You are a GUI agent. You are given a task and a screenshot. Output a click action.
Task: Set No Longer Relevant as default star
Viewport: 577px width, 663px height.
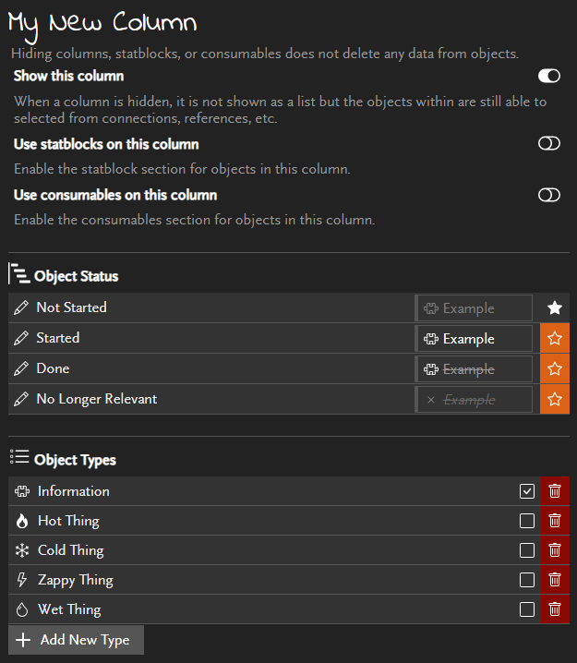click(555, 399)
